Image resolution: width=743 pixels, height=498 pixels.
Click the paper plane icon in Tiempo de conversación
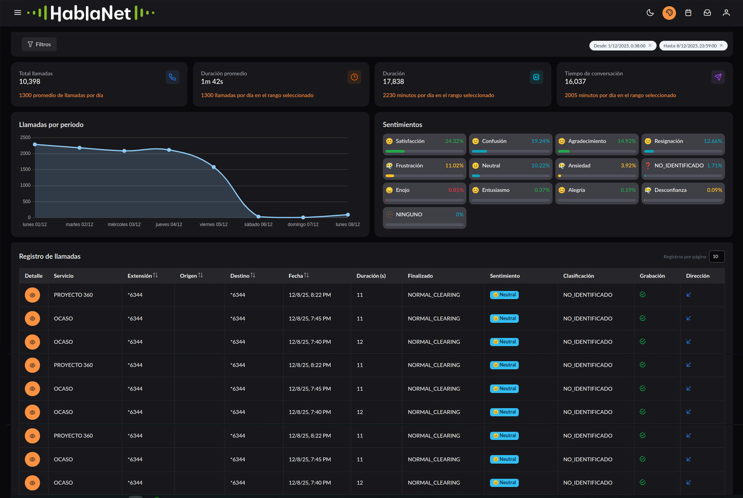(x=718, y=77)
